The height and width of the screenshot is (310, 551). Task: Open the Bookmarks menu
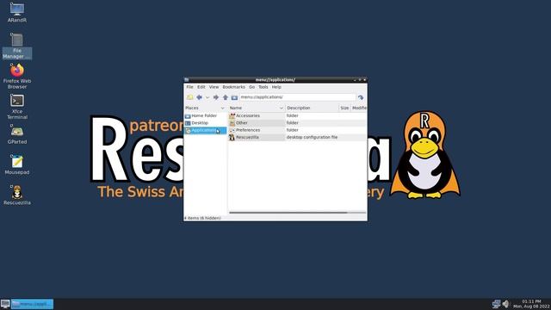[x=233, y=87]
